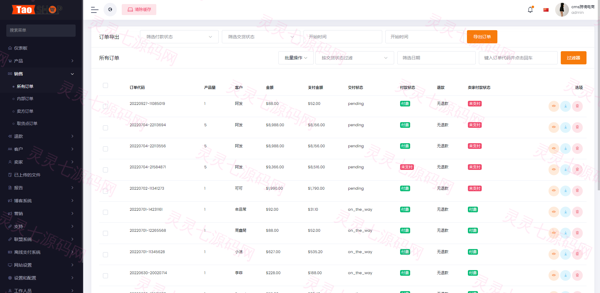Delete order 20220704-21584871

577,170
